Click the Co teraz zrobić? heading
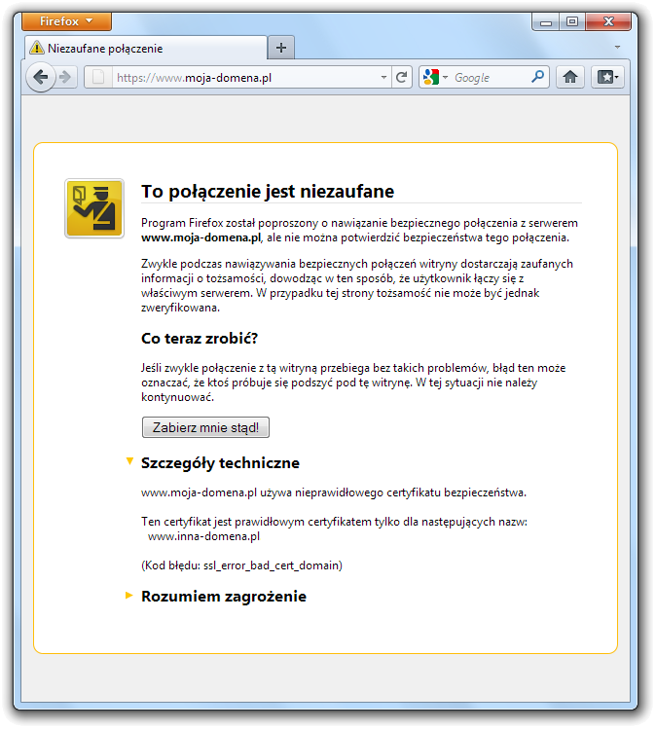Screen dimensions: 656x729 tap(200, 339)
